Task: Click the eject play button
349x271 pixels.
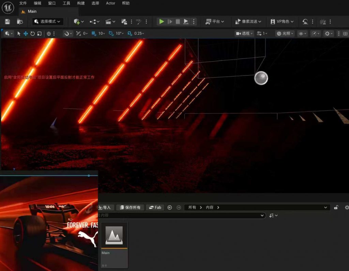Action: pyautogui.click(x=186, y=21)
